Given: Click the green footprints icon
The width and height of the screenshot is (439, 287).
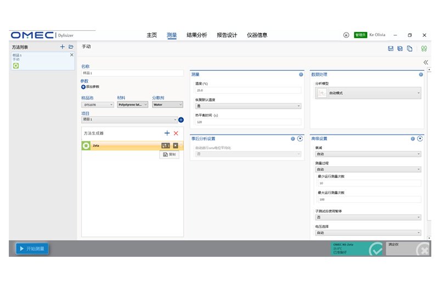Looking at the screenshot, I should click(424, 49).
